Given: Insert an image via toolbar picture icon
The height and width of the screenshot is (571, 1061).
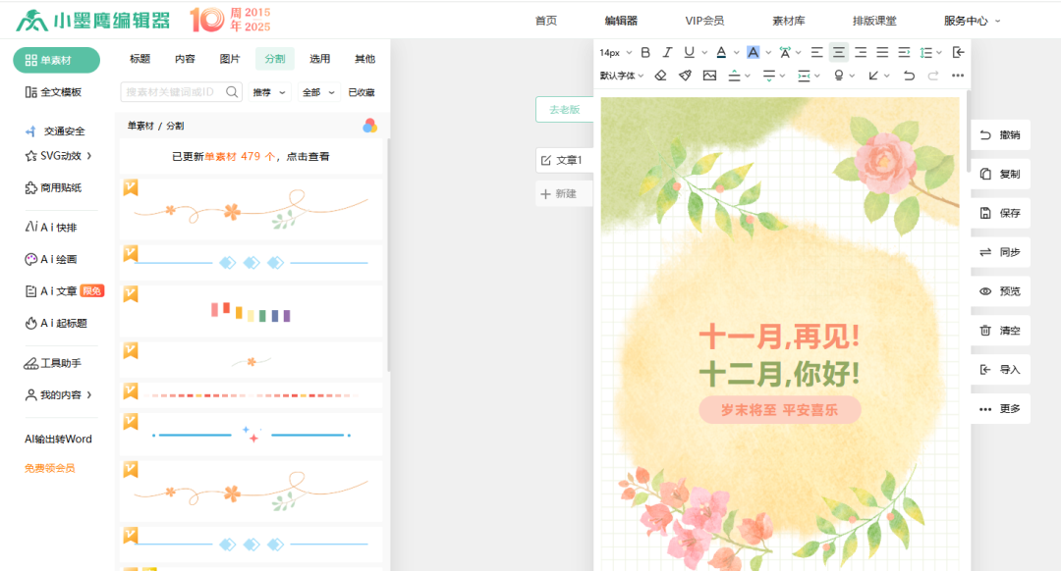Looking at the screenshot, I should (x=709, y=76).
